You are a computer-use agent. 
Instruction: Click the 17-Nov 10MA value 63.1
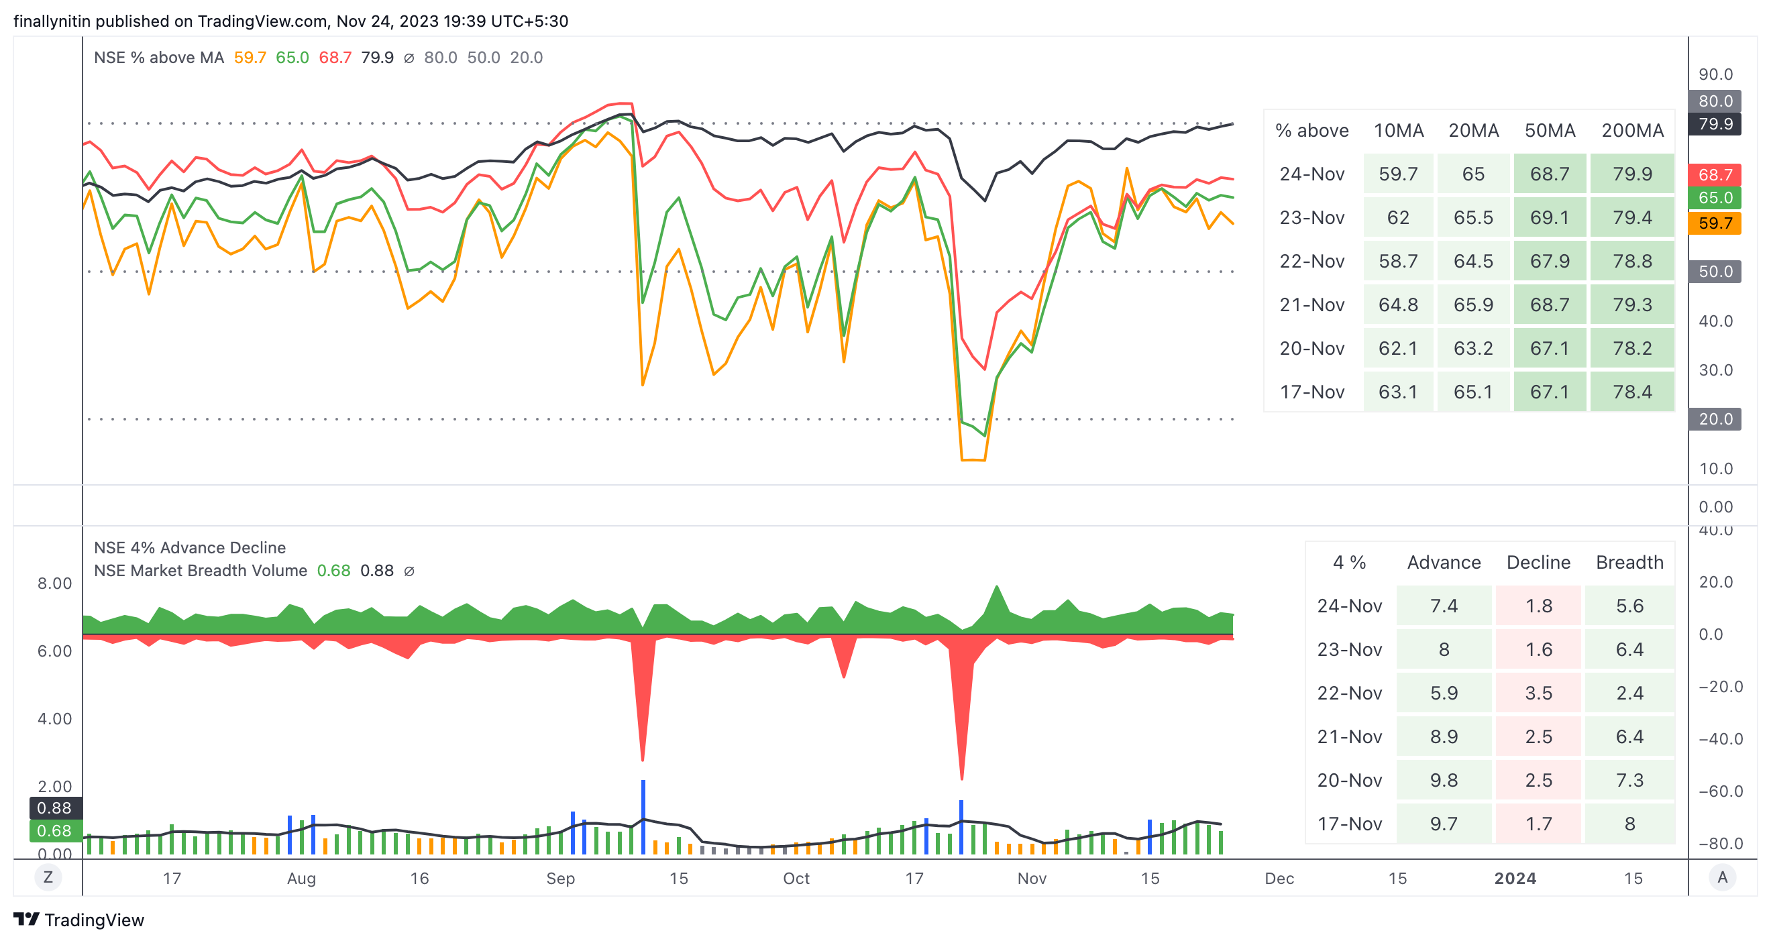tap(1399, 392)
